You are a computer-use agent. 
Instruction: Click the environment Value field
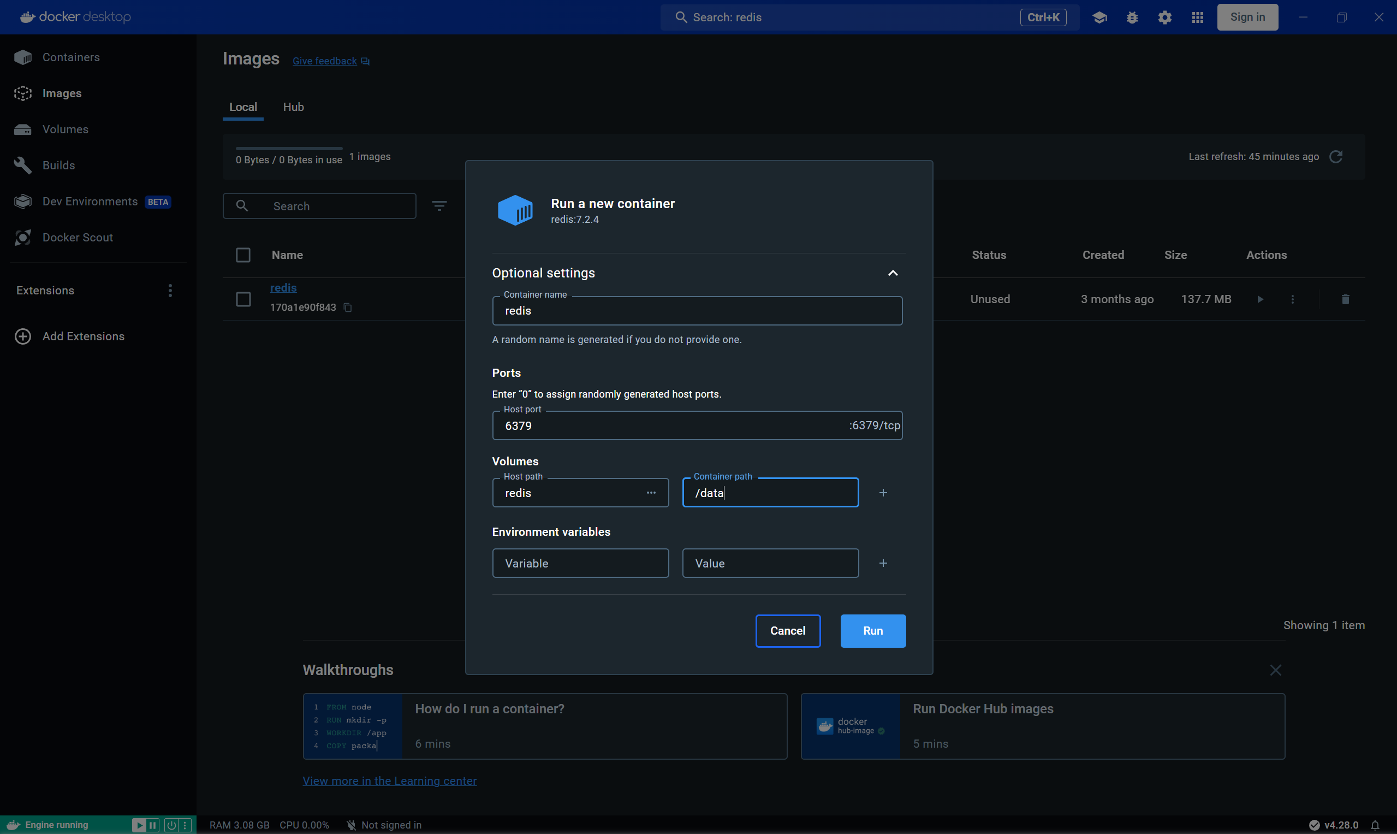pyautogui.click(x=770, y=563)
